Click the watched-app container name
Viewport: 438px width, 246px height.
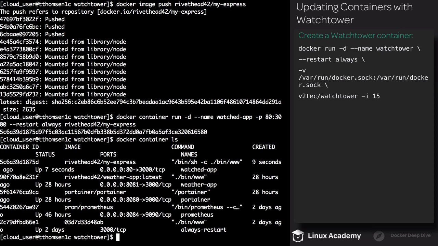pos(199,169)
